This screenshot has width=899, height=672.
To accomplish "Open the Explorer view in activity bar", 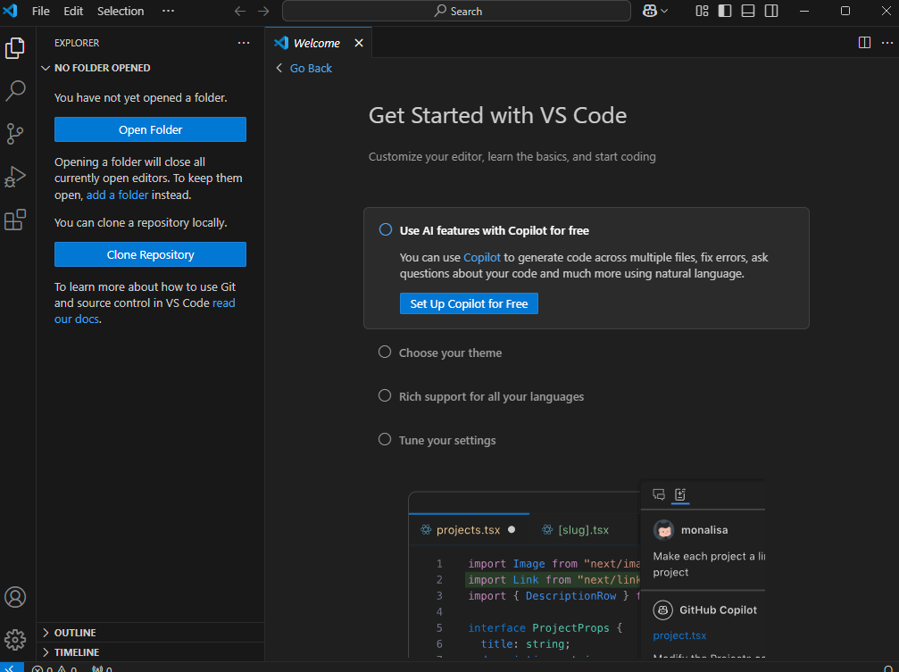I will click(15, 48).
